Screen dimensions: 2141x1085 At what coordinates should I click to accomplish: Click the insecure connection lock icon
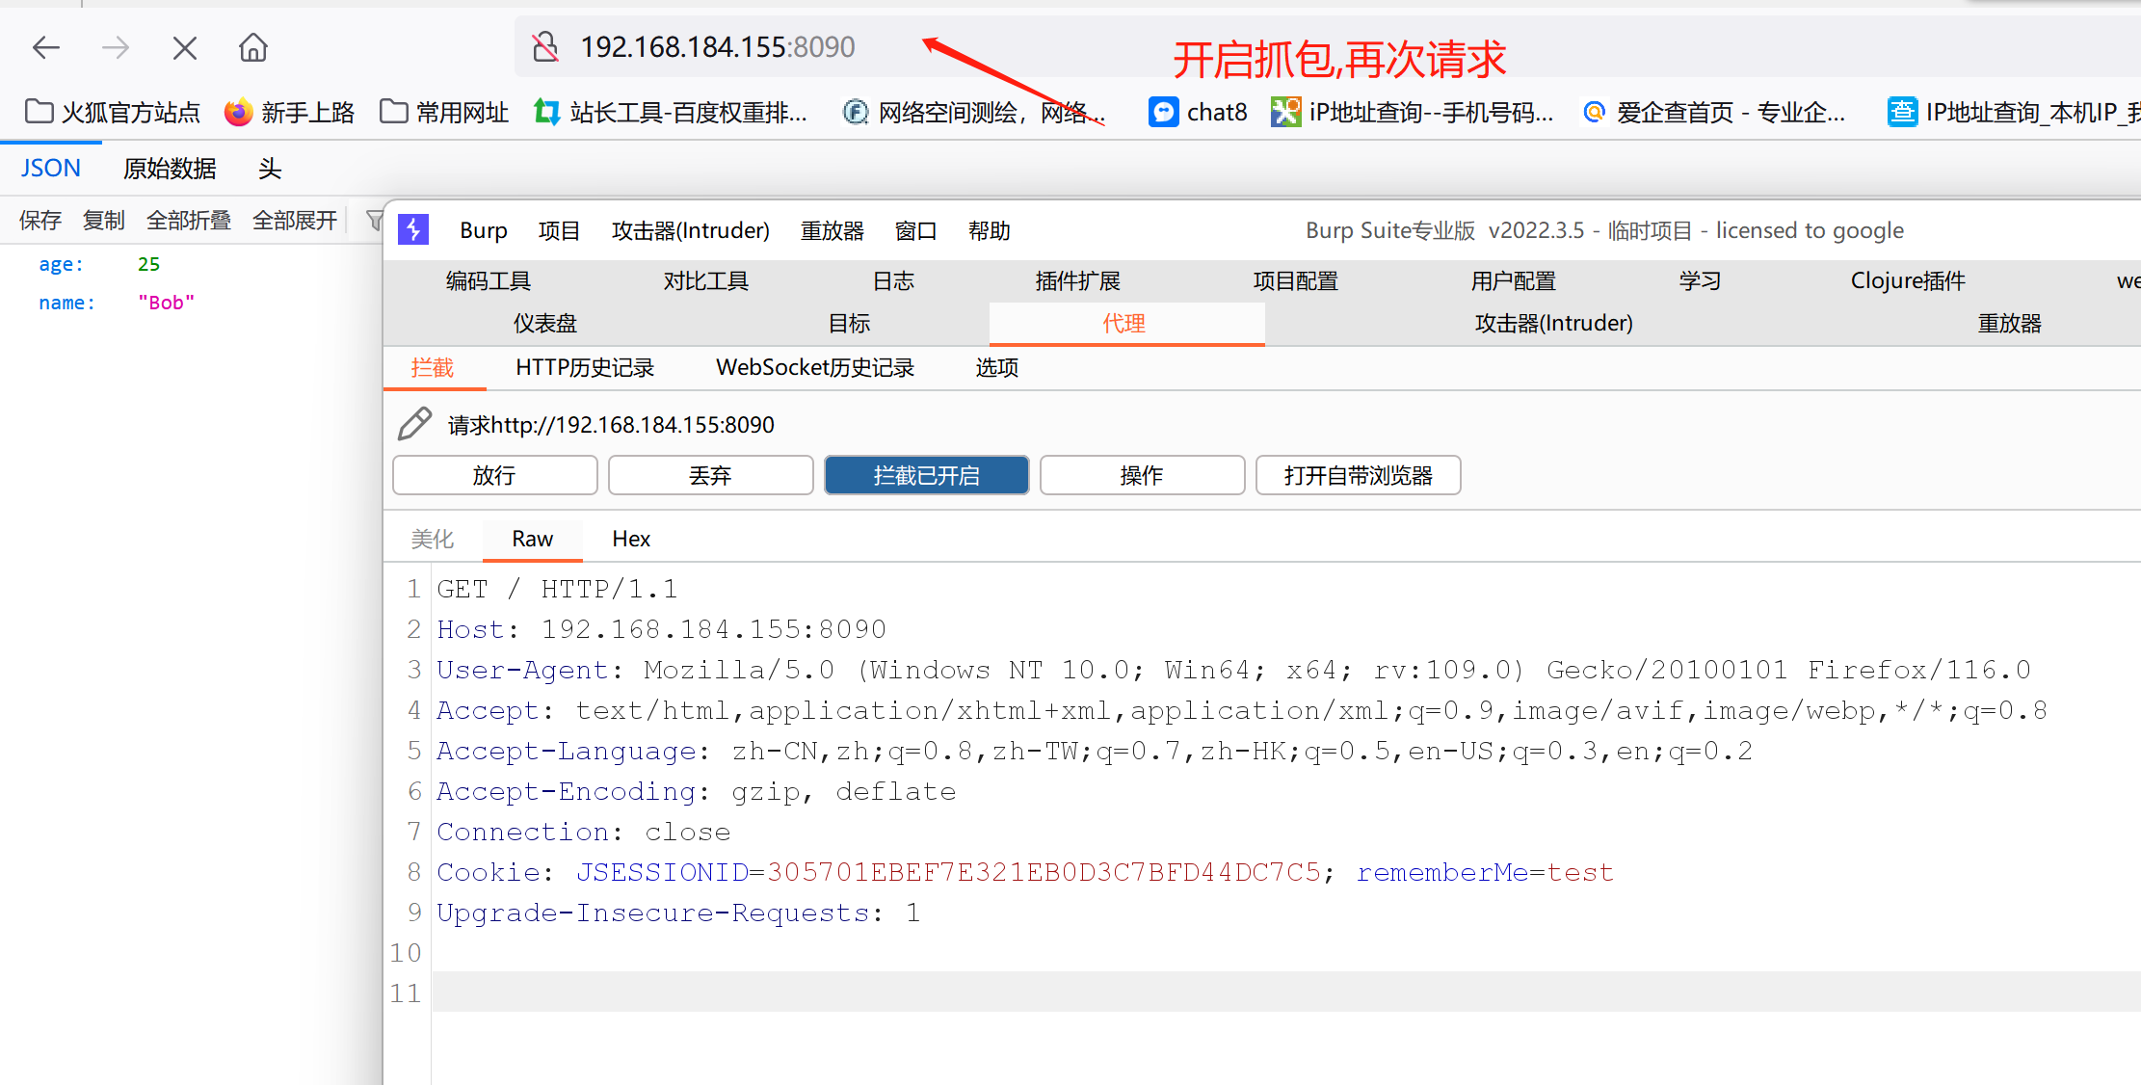(545, 46)
